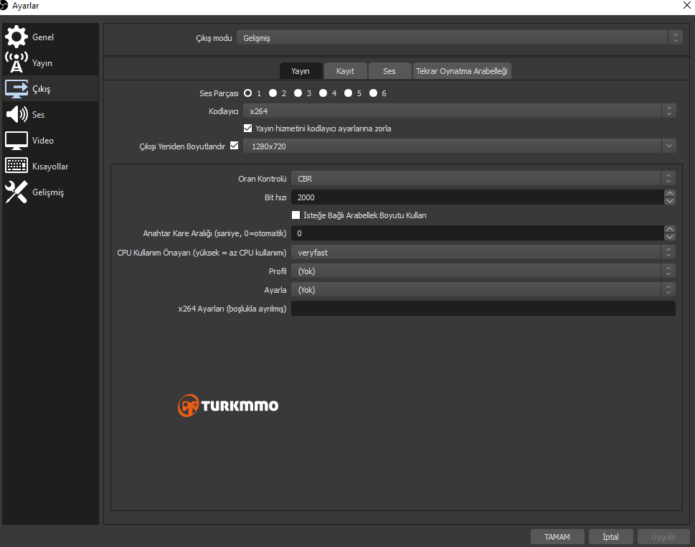Click the Bit hızı input field

[478, 197]
